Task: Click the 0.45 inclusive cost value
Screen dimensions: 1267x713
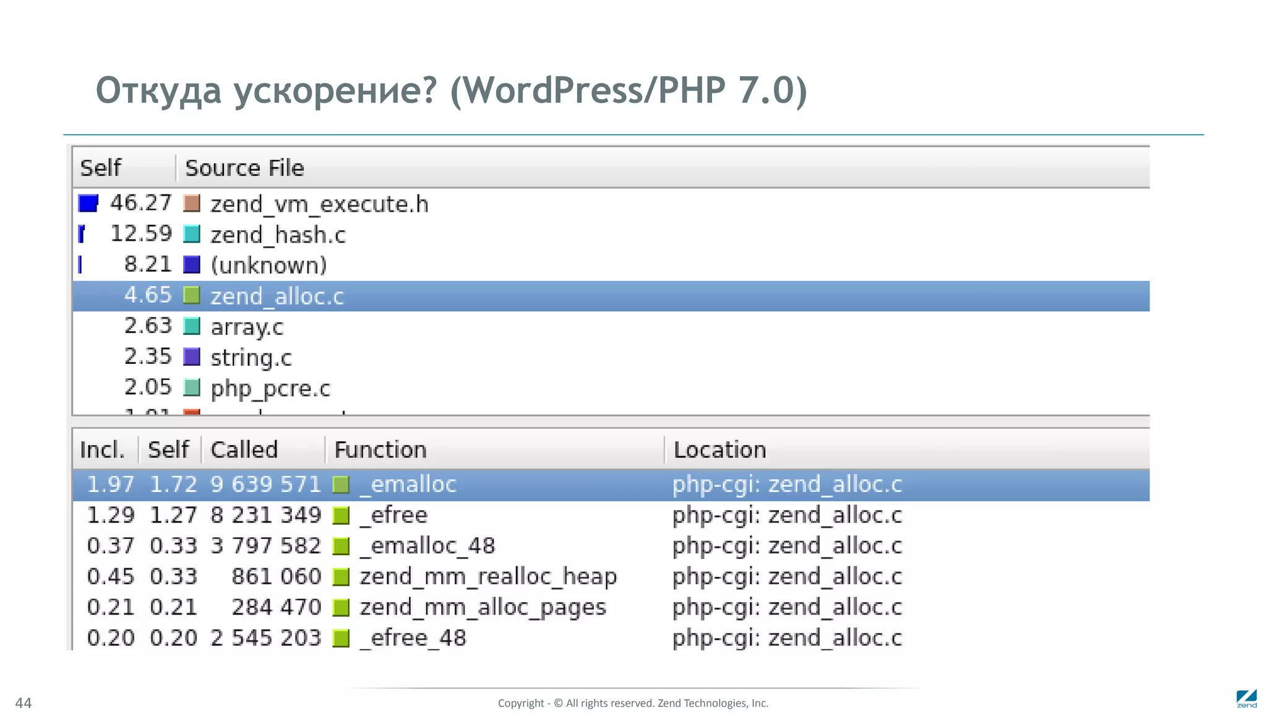Action: 111,576
